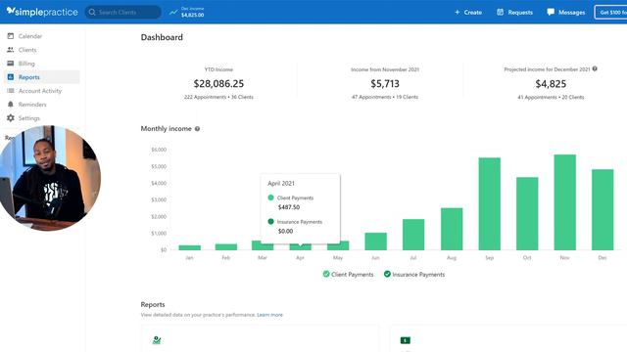
Task: Open Messages
Action: click(x=566, y=13)
